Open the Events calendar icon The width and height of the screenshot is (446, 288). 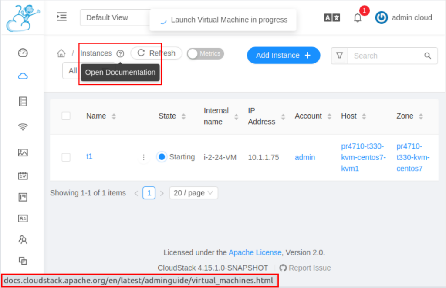pyautogui.click(x=23, y=175)
